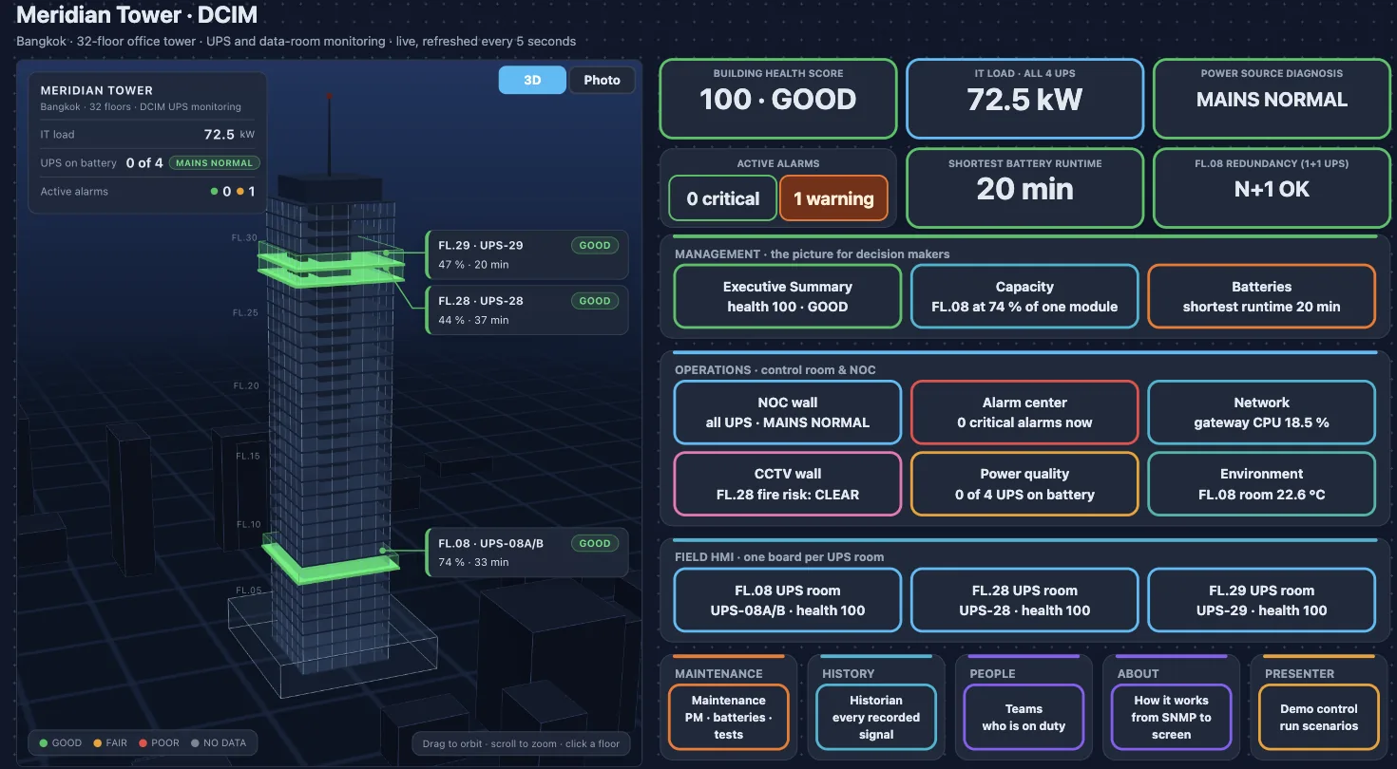Screen dimensions: 1397x769
Task: Switch to the Photo view toggle
Action: [x=602, y=80]
